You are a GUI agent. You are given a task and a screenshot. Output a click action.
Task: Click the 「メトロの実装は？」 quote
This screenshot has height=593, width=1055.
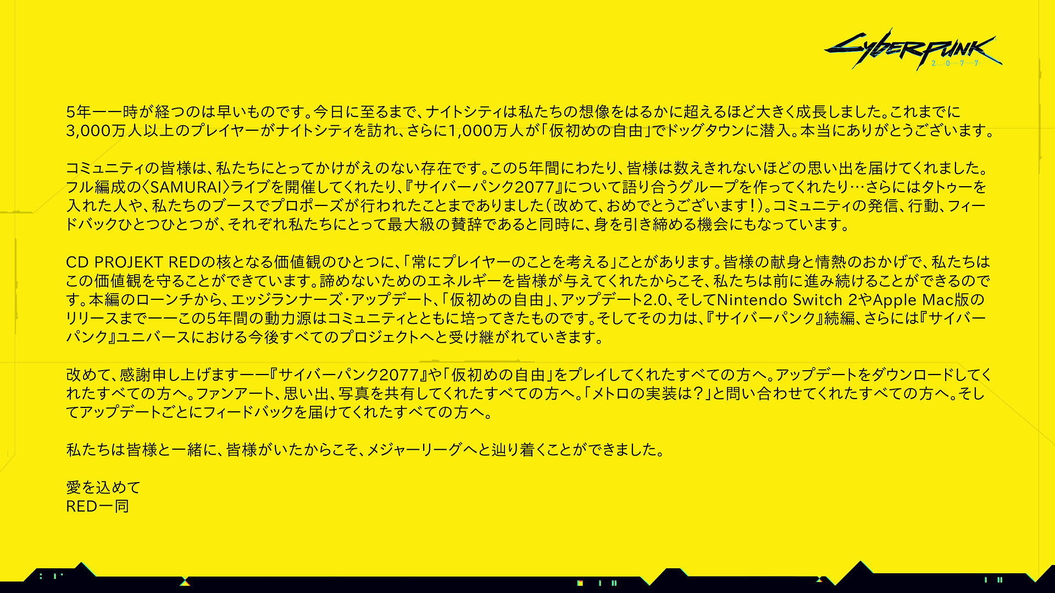(x=648, y=394)
